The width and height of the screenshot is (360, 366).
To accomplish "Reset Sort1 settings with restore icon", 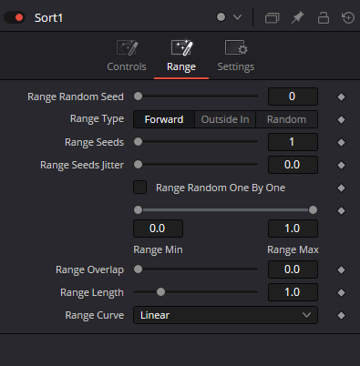I will tap(348, 17).
